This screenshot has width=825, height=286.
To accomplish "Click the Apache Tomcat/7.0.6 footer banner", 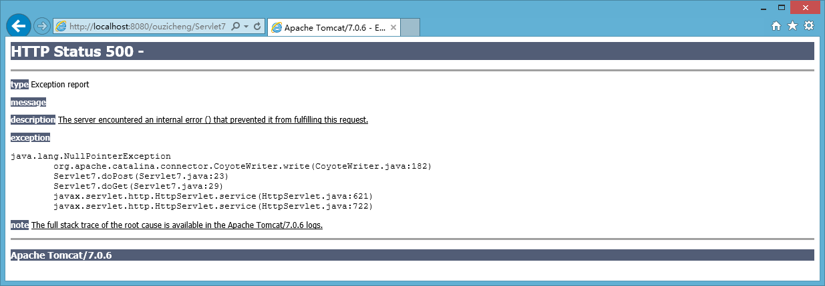I will pyautogui.click(x=412, y=255).
